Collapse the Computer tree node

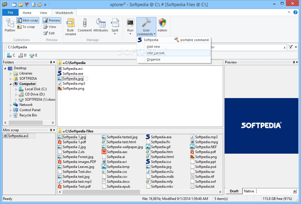pos(10,84)
